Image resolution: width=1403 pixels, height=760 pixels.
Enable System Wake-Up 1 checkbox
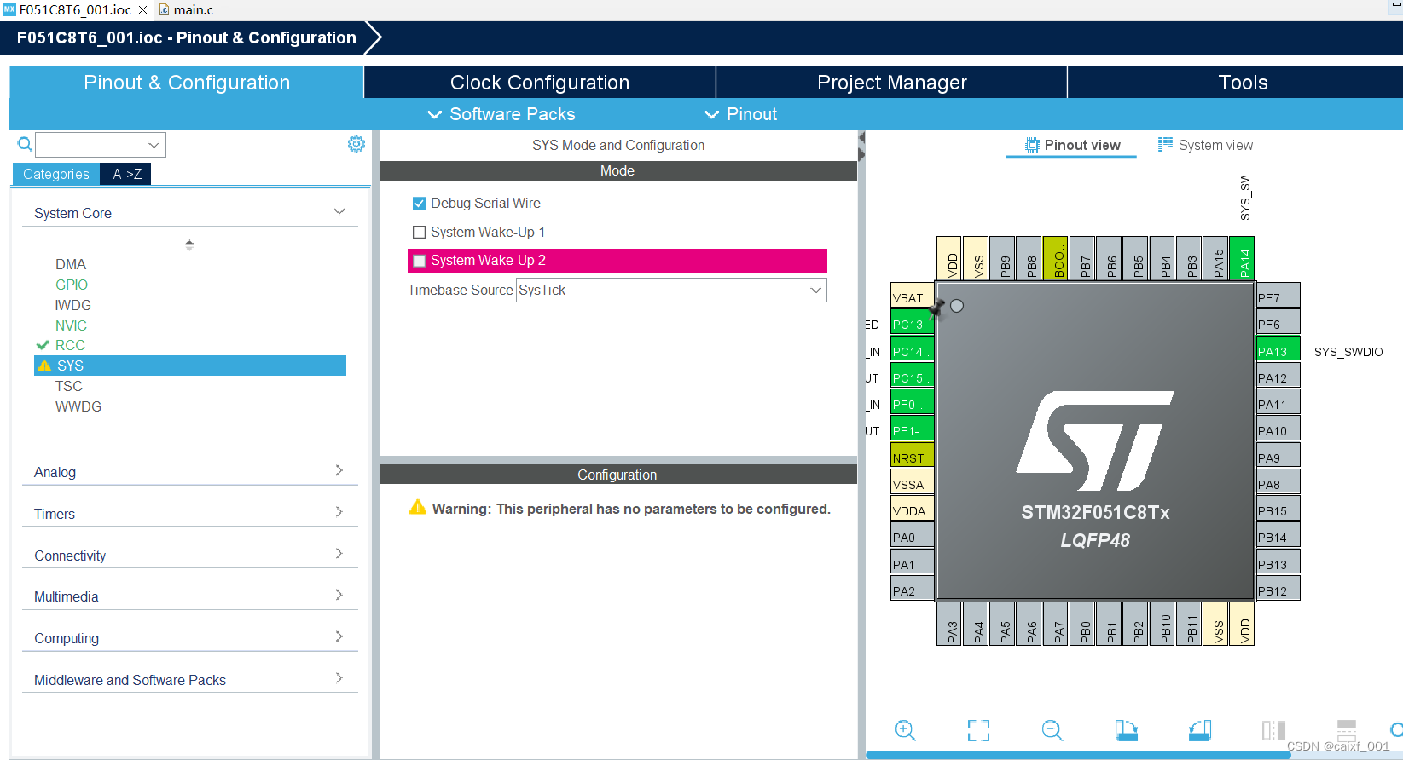(419, 232)
